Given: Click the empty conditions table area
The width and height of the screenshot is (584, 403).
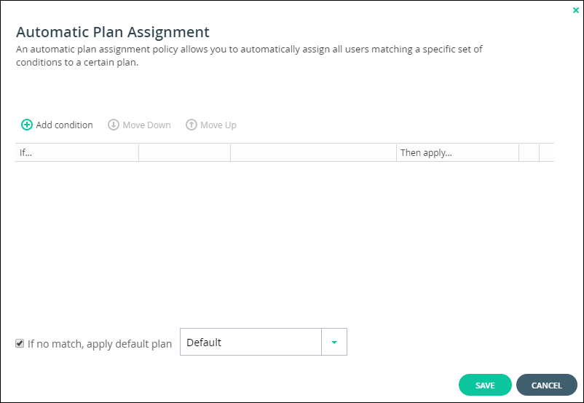Looking at the screenshot, I should pos(285,238).
